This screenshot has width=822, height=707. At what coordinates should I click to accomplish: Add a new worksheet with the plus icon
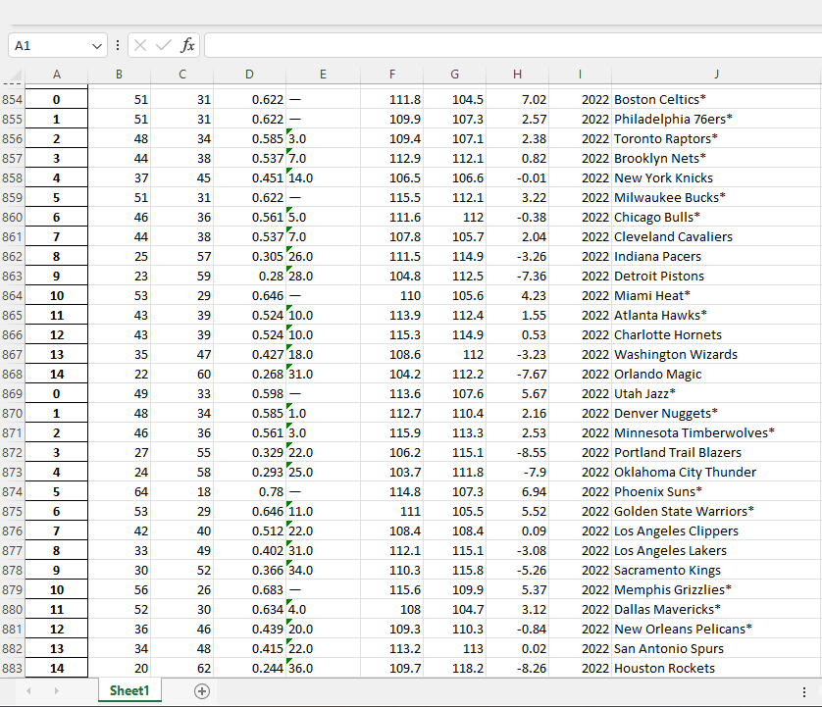(x=201, y=690)
